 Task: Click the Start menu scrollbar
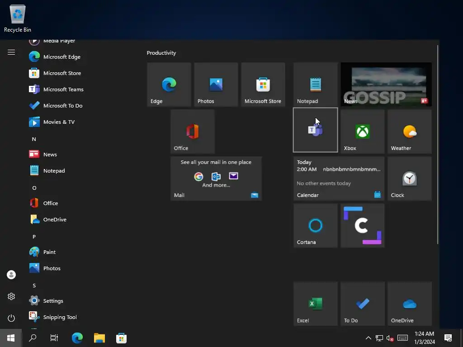pyautogui.click(x=438, y=145)
